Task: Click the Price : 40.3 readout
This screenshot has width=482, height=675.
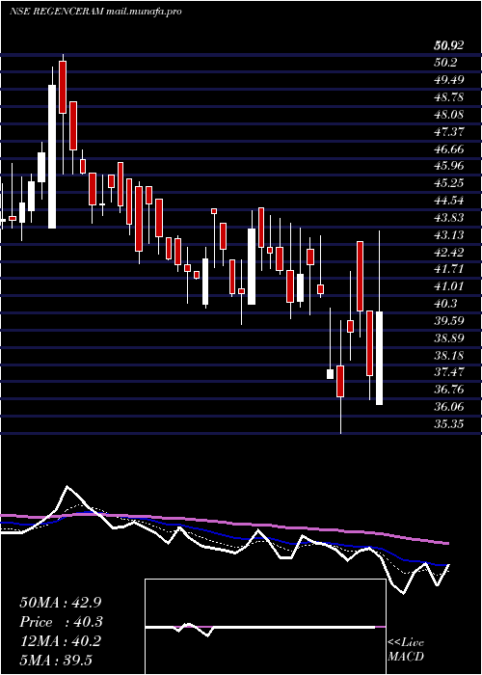Action: (x=61, y=622)
